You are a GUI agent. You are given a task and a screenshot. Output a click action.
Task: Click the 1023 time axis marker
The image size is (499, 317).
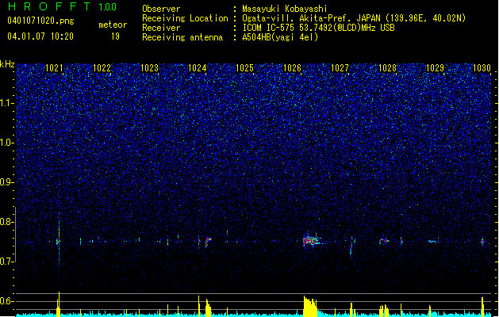(x=150, y=67)
